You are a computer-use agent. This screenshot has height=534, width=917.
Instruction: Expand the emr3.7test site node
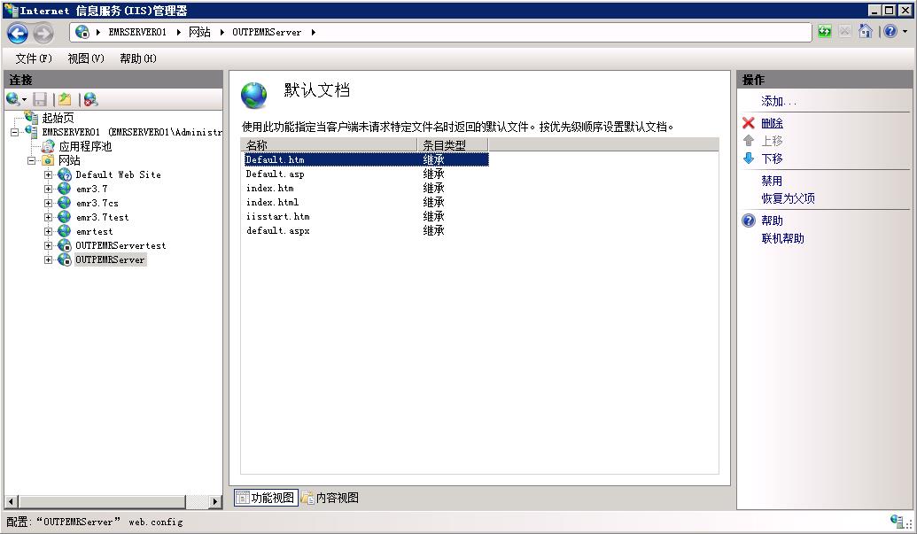coord(48,217)
